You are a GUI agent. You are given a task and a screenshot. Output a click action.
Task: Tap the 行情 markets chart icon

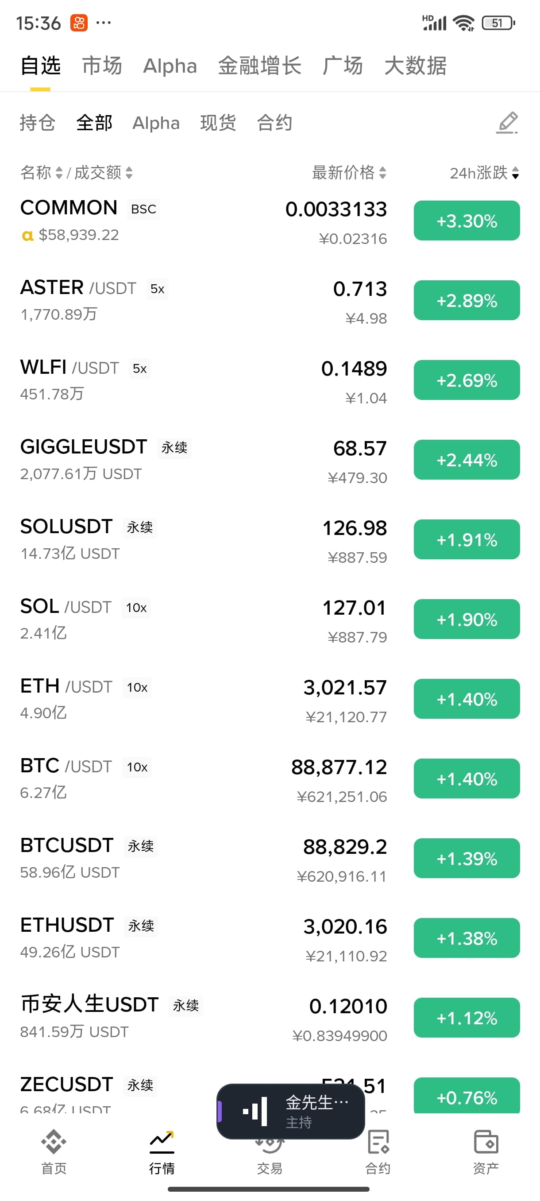click(162, 1142)
